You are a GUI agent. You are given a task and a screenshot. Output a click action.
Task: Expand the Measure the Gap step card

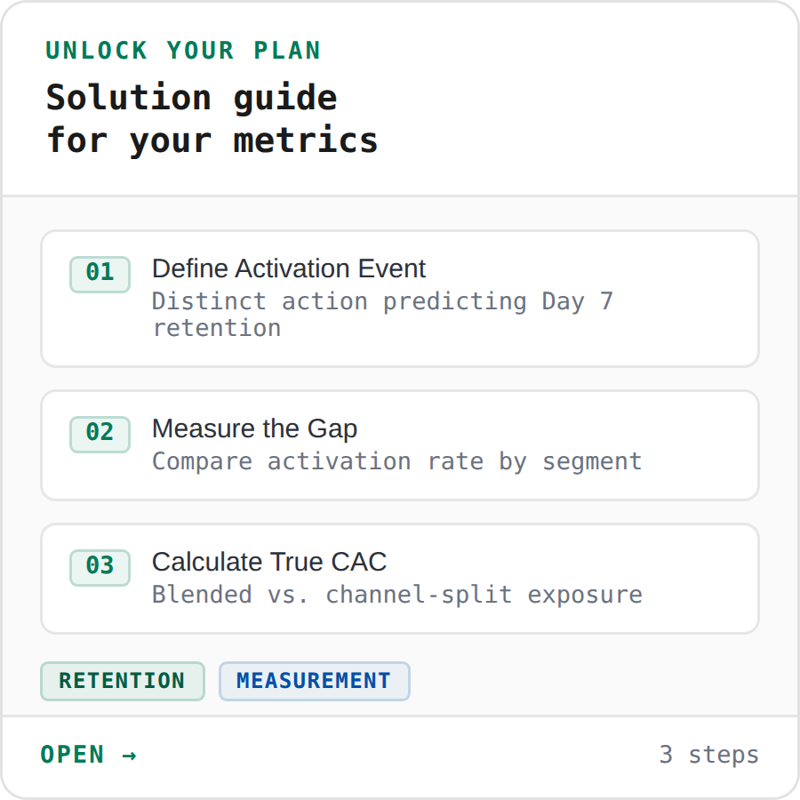pyautogui.click(x=400, y=444)
